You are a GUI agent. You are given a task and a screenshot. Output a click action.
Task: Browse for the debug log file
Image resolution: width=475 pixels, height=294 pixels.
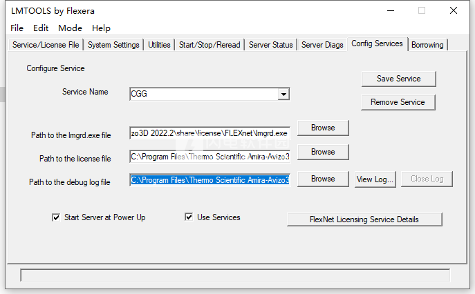point(323,179)
